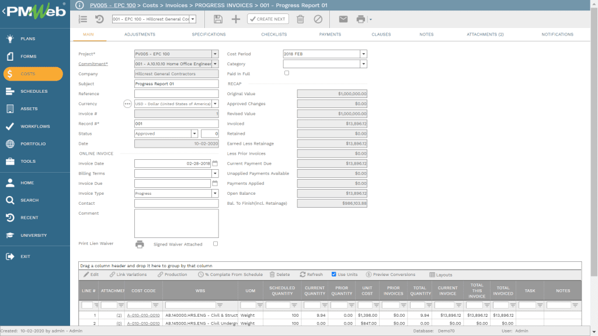Viewport: 598px width, 336px height.
Task: Open the Search magnifier icon
Action: 11,201
